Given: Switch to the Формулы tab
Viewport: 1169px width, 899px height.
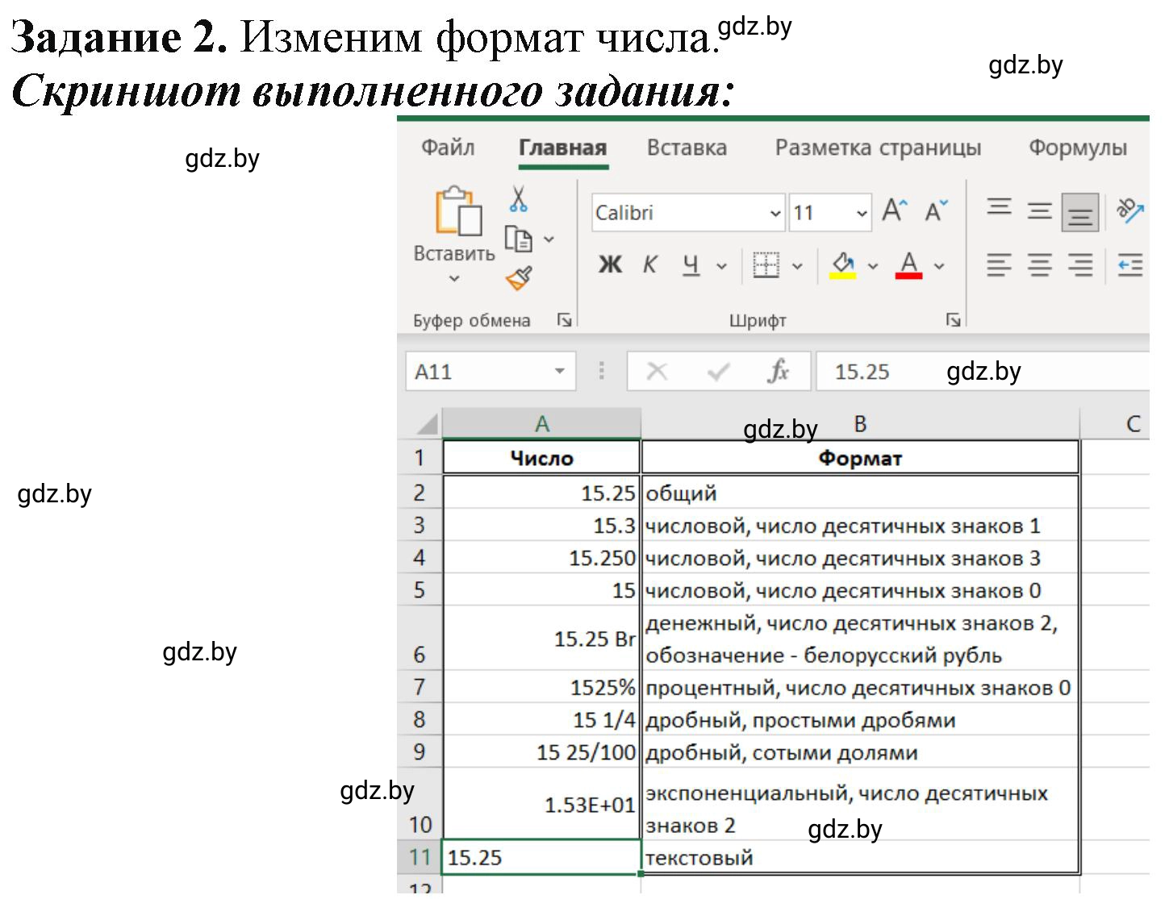Looking at the screenshot, I should pyautogui.click(x=1078, y=148).
